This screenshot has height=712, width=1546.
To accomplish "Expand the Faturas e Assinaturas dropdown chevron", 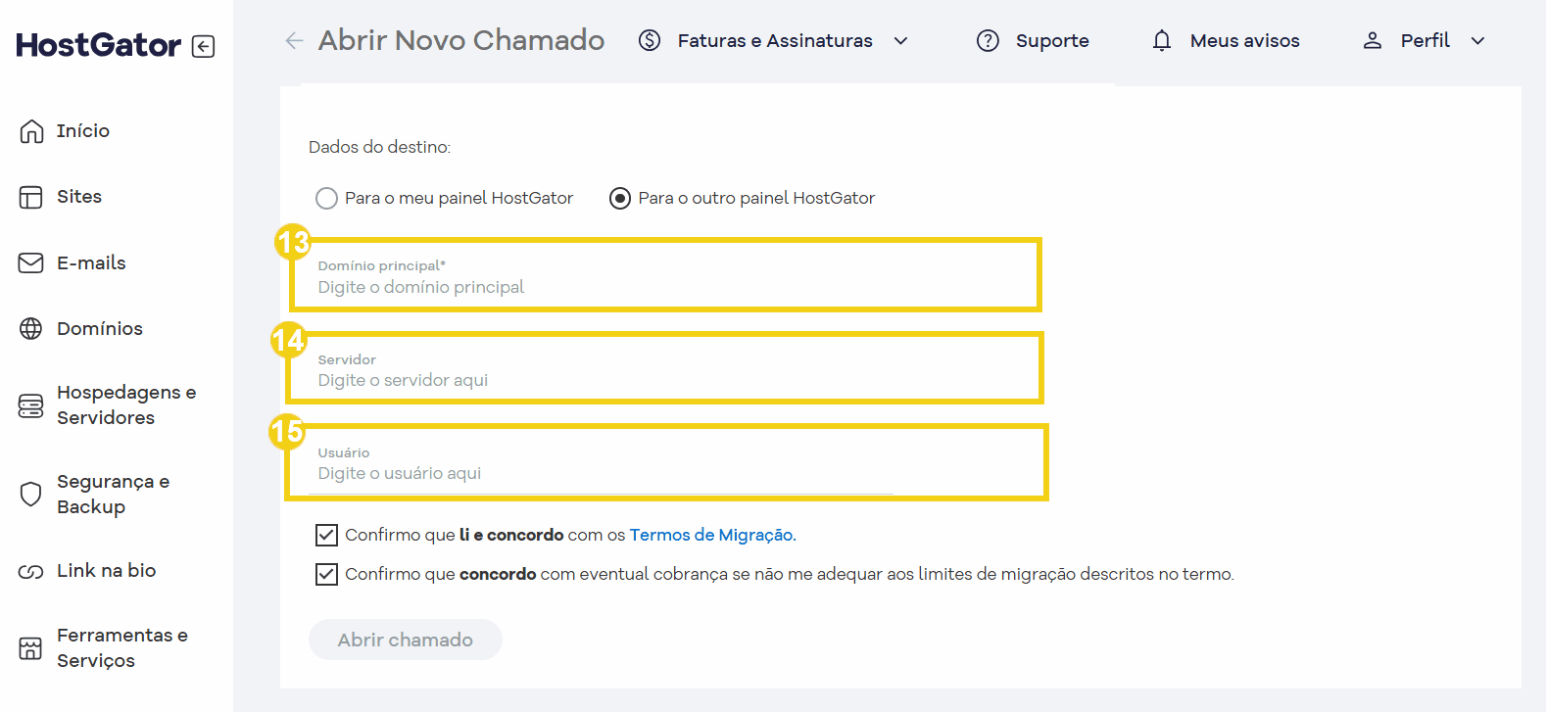I will [x=901, y=40].
